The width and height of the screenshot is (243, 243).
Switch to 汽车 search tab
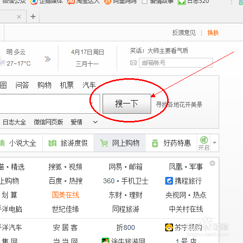pyautogui.click(x=89, y=85)
